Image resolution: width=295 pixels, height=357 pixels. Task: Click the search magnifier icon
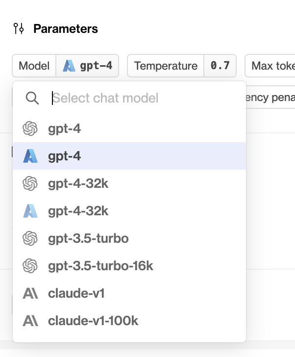click(32, 98)
